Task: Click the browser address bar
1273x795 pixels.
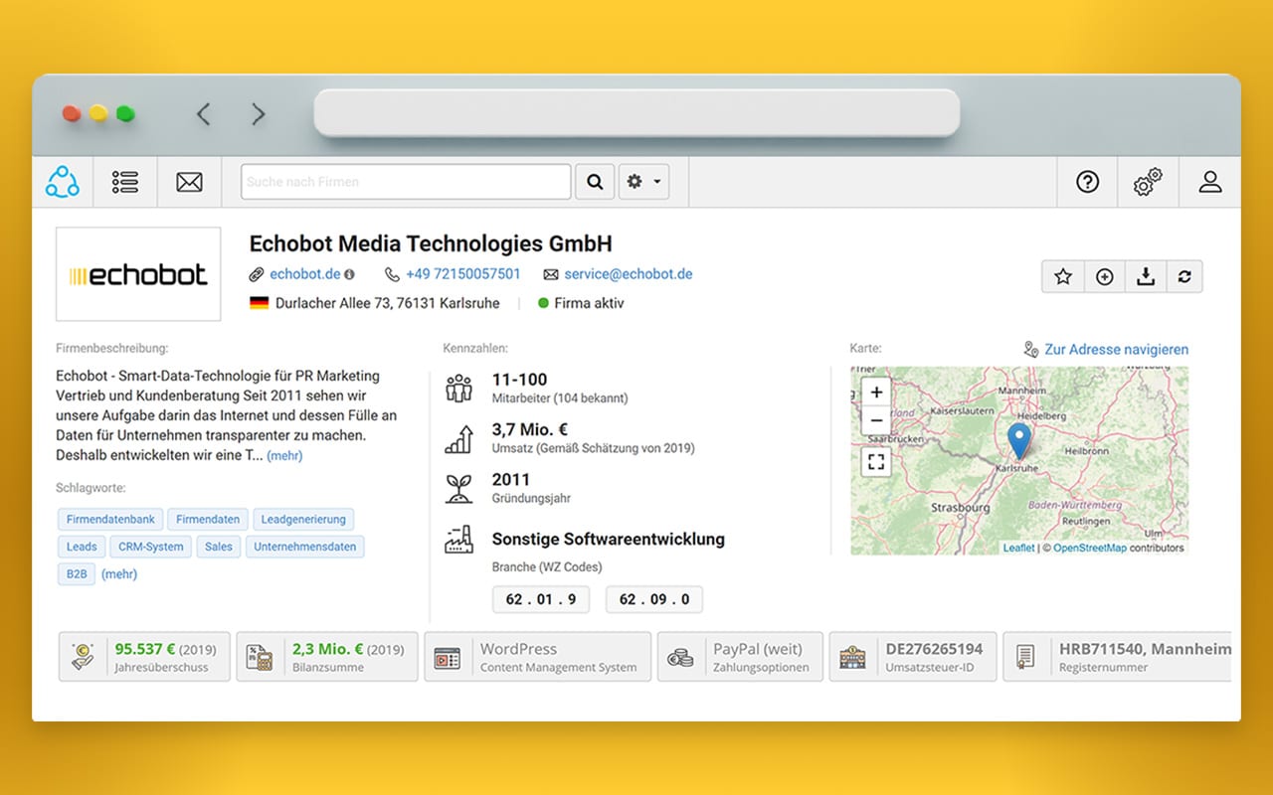Action: pos(636,113)
